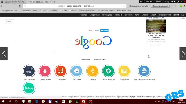The height and width of the screenshot is (104, 186).
Task: Open the Underwater (Подводный) easter egg icon
Action: coord(29,71)
